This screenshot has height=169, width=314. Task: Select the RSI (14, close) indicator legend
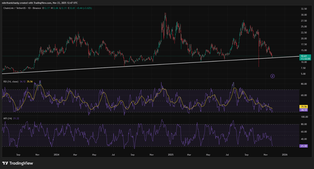11,82
